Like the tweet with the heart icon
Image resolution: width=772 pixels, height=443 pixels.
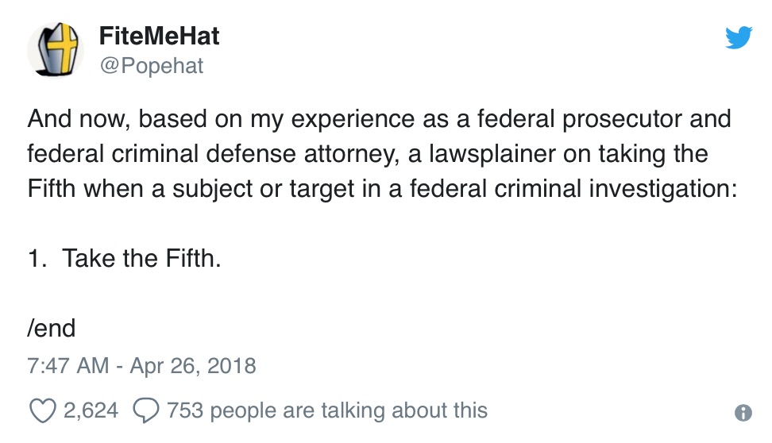pyautogui.click(x=43, y=410)
